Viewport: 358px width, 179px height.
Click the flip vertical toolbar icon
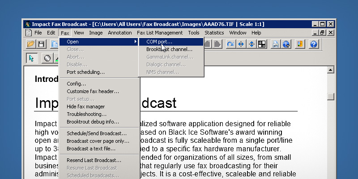251,44
